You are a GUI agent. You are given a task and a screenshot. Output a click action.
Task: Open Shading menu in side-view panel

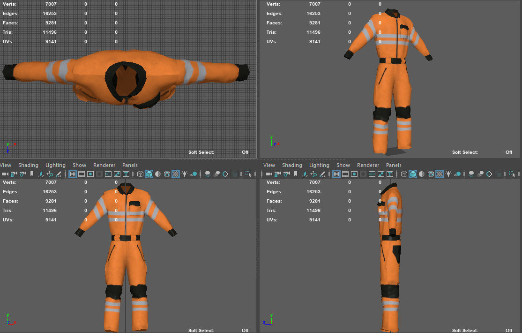point(292,166)
